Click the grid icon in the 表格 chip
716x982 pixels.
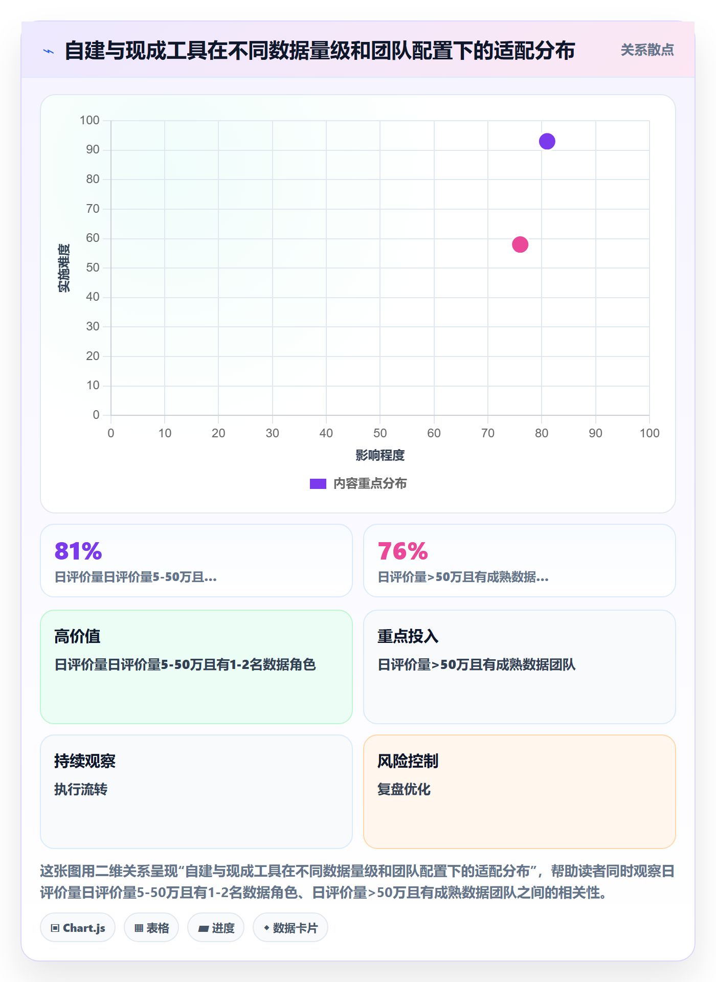139,928
